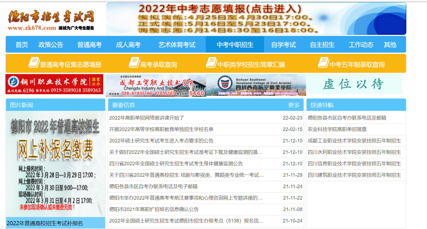This screenshot has height=229, width=427.
Task: Go to the 自主招生 section
Action: point(322,45)
